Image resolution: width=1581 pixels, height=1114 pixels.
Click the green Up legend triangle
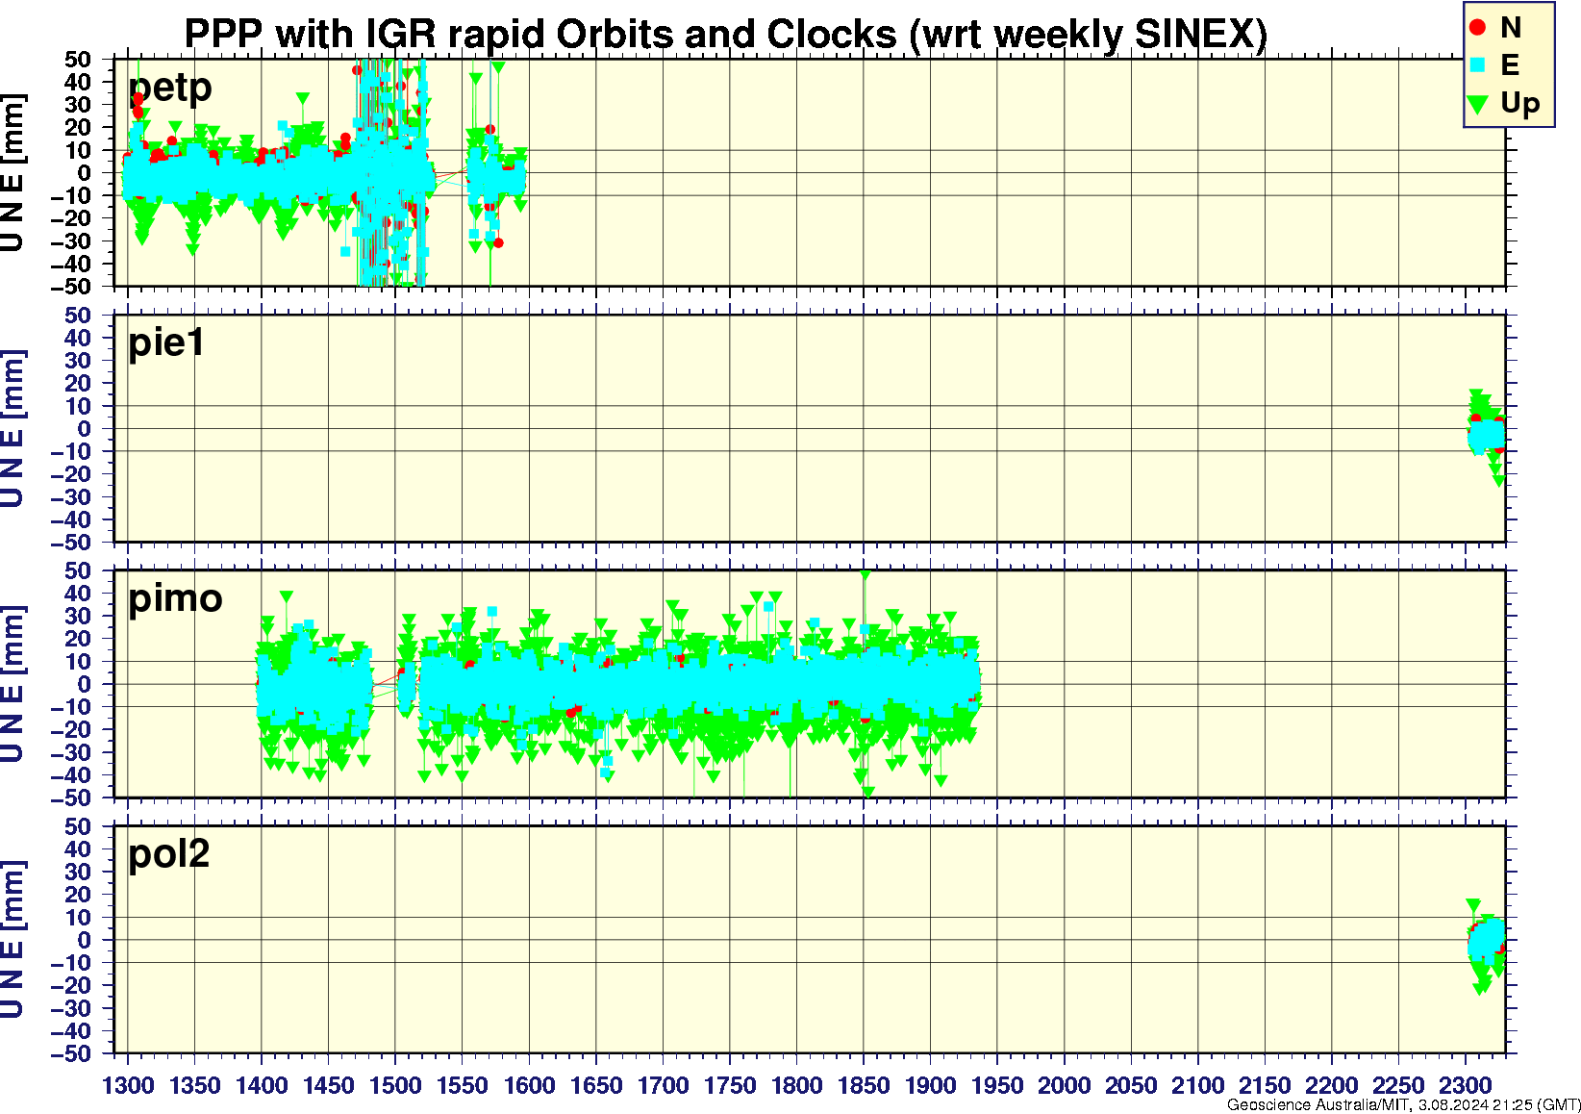click(x=1478, y=104)
